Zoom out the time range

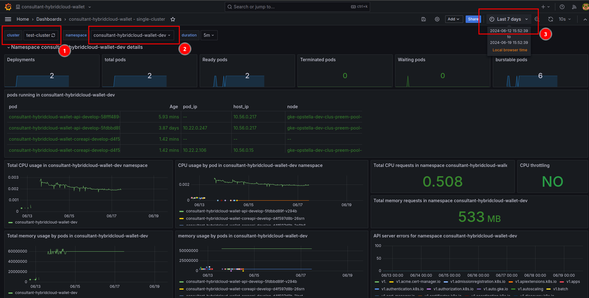point(537,19)
